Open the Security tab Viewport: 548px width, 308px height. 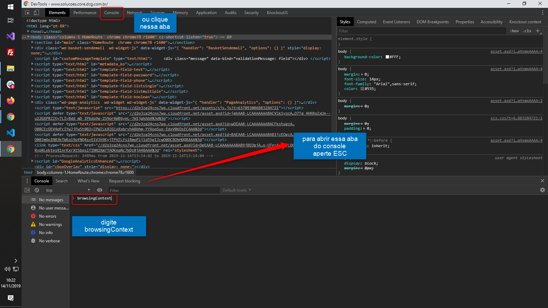click(251, 12)
